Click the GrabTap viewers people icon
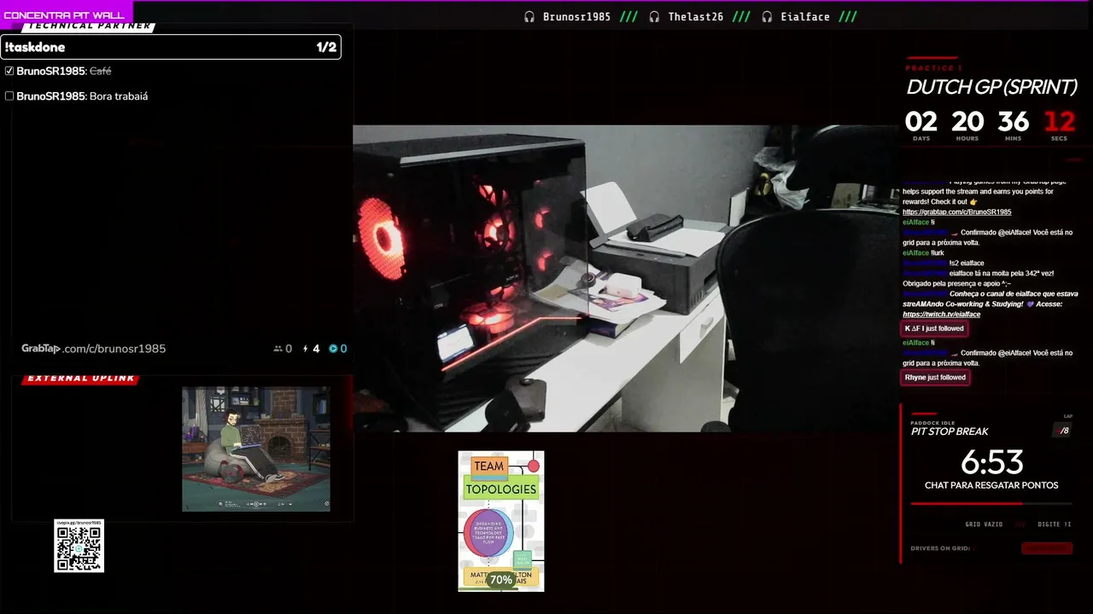 point(278,349)
